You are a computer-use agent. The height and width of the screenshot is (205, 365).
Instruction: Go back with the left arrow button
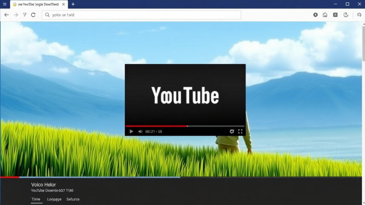[6, 15]
